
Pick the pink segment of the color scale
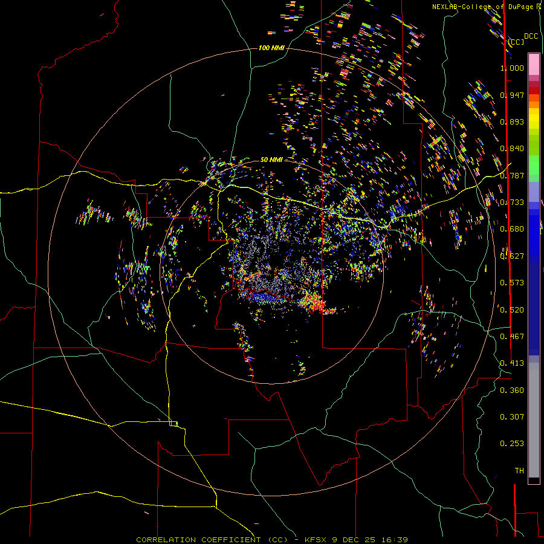pyautogui.click(x=534, y=64)
